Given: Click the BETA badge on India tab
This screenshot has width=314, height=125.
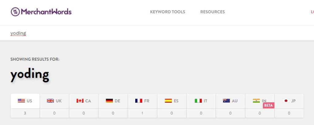Looking at the screenshot, I should [x=268, y=105].
